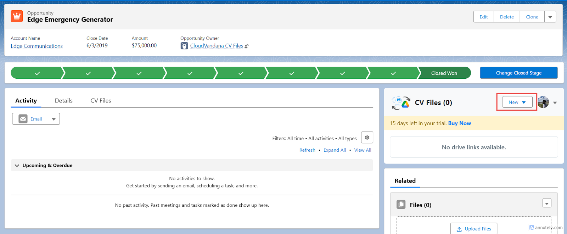Open the dropdown arrow beside profile photo
The width and height of the screenshot is (567, 234).
tap(555, 102)
